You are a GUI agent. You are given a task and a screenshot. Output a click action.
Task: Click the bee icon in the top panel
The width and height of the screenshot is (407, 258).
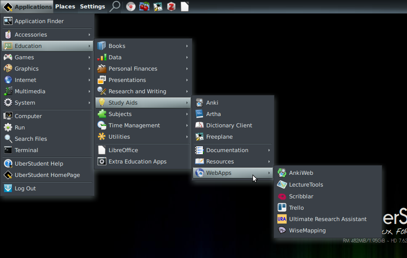tap(158, 6)
